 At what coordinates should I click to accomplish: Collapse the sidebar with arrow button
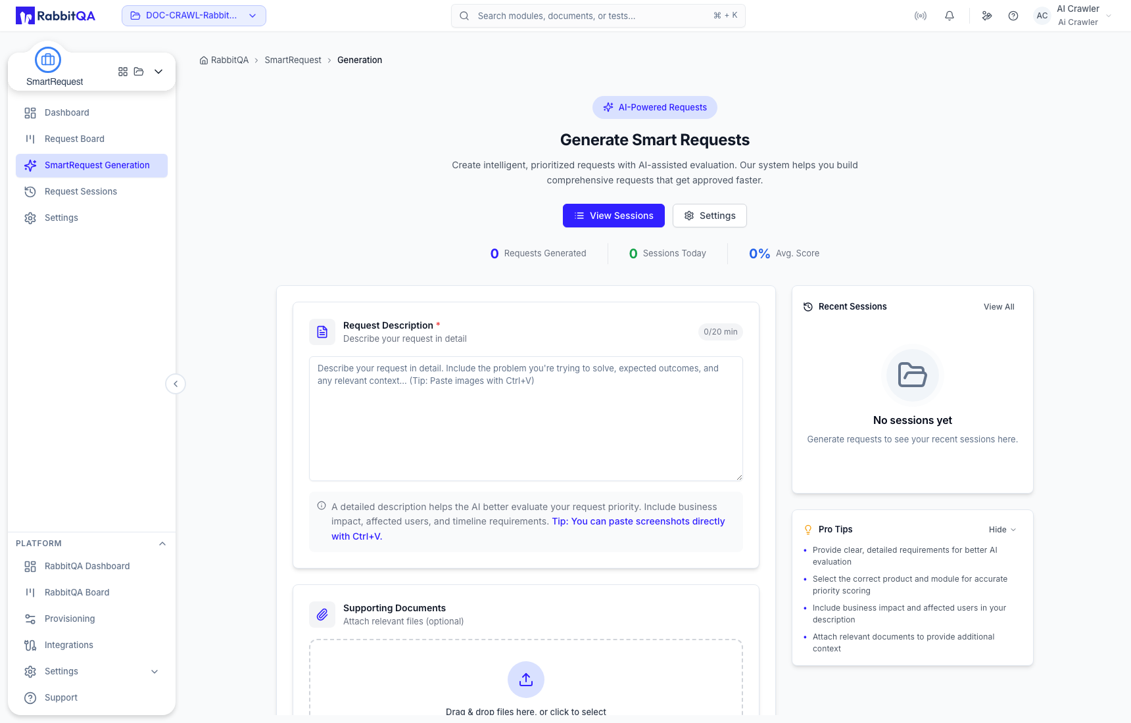176,384
